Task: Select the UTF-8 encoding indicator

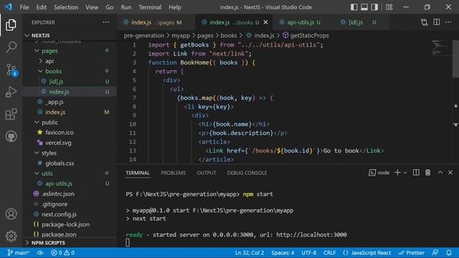Action: point(309,253)
